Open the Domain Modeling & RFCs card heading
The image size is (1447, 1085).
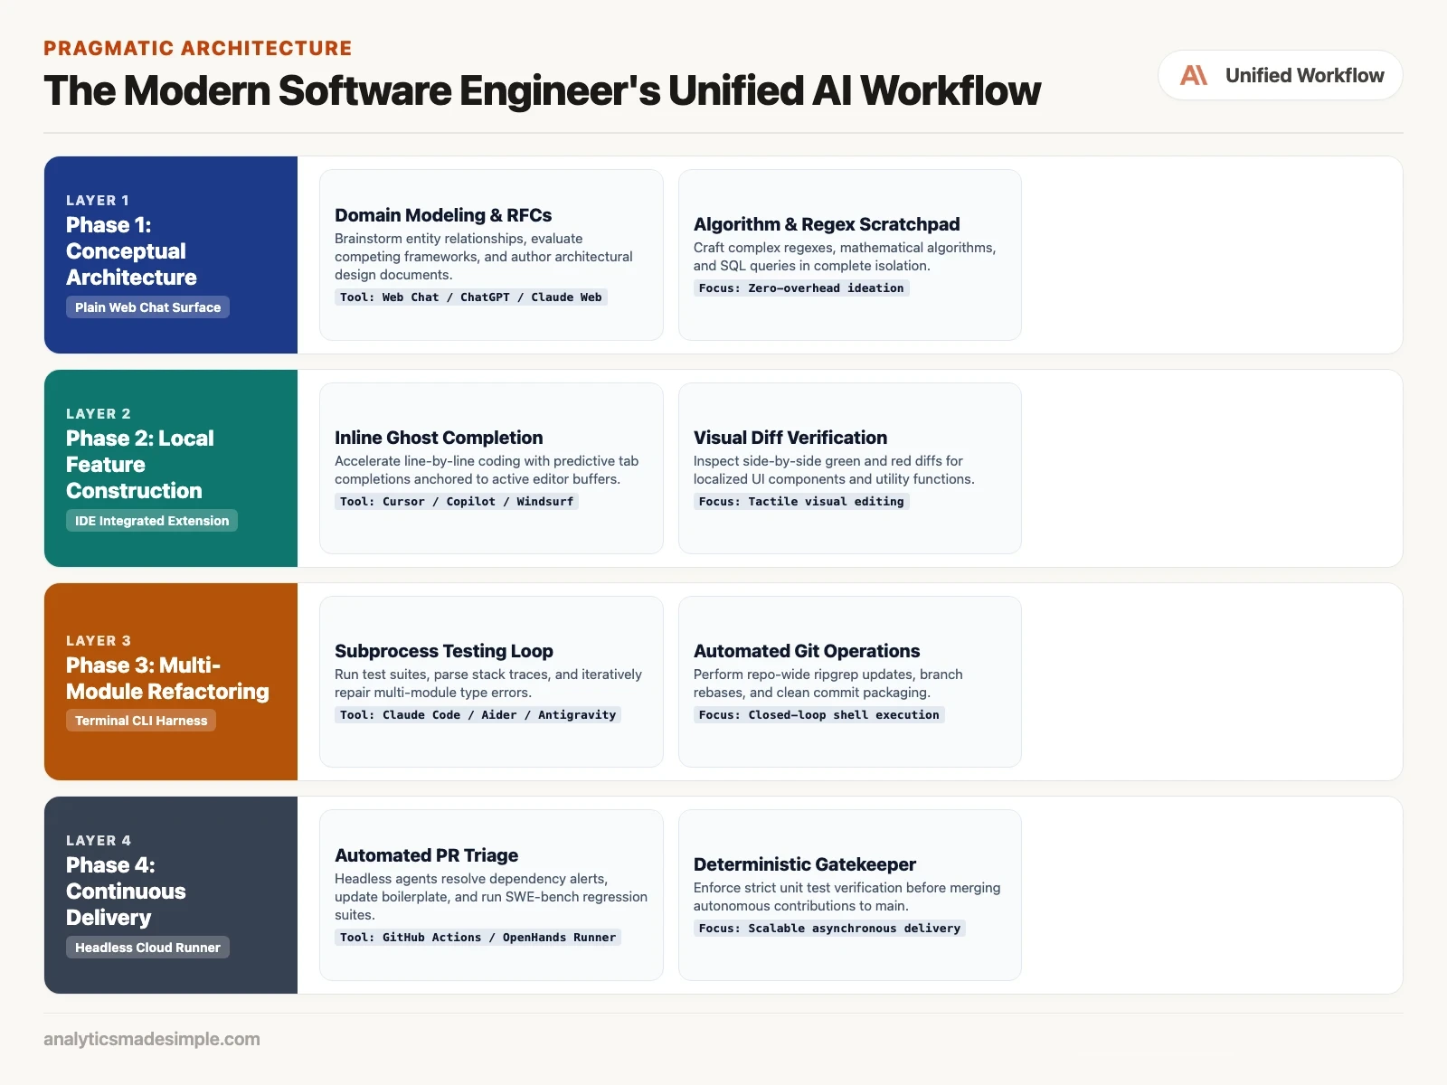pos(443,215)
